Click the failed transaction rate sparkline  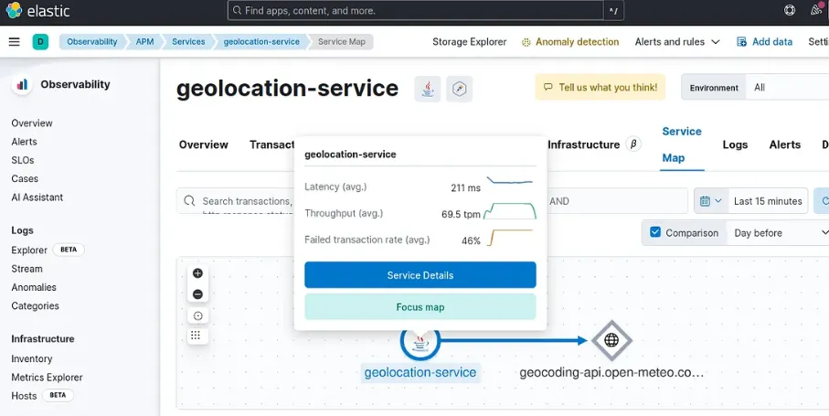510,238
